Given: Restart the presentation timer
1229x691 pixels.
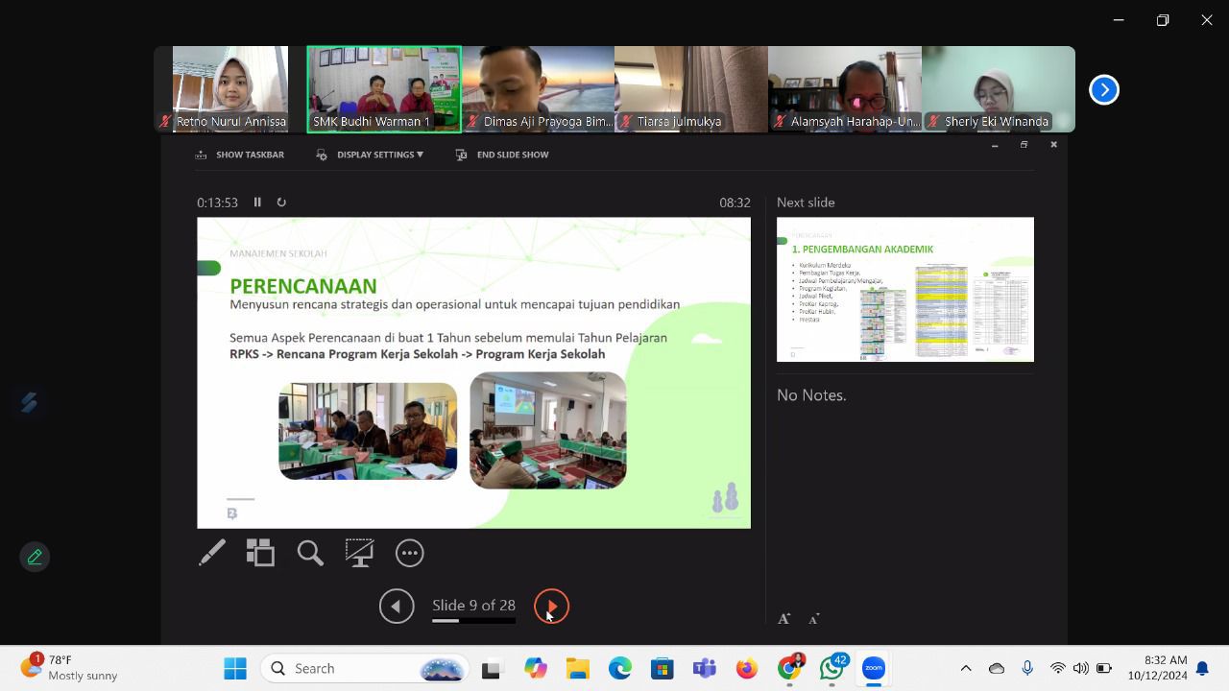Looking at the screenshot, I should [x=281, y=203].
